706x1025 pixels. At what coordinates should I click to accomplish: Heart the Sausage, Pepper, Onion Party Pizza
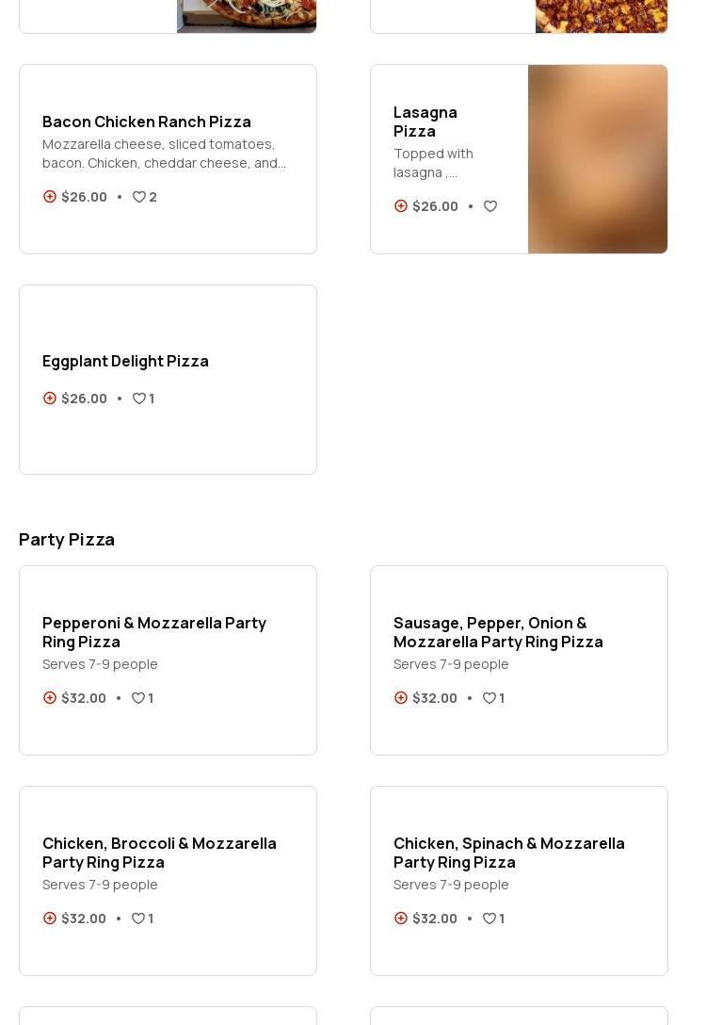(x=489, y=698)
